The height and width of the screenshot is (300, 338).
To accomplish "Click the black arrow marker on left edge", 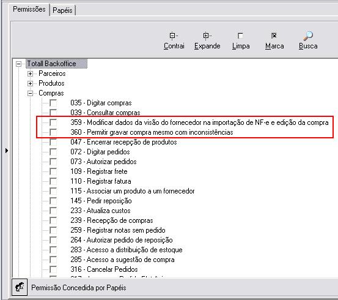I will click(x=7, y=151).
